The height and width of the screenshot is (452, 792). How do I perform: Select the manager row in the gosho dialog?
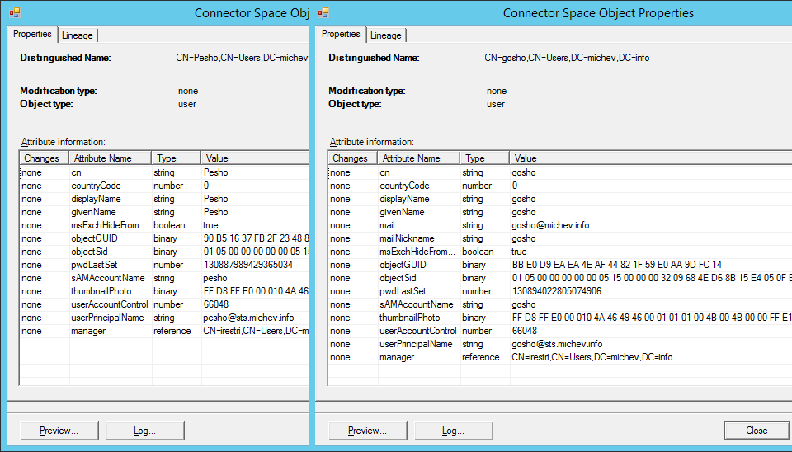click(x=397, y=357)
